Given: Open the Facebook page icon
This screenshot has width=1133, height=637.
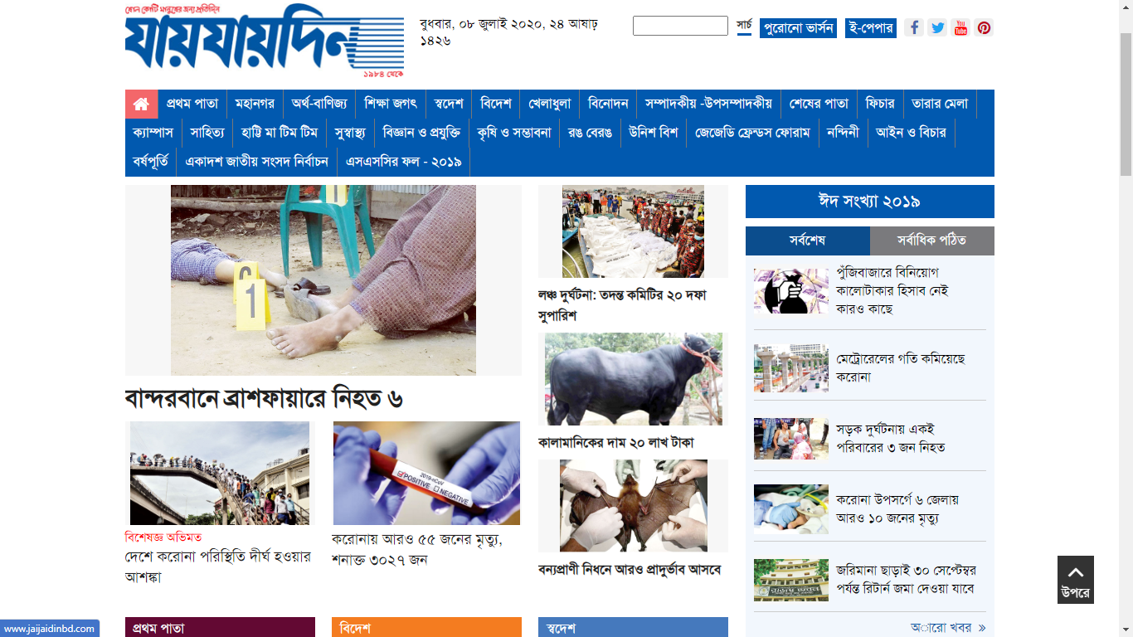Looking at the screenshot, I should pos(914,27).
